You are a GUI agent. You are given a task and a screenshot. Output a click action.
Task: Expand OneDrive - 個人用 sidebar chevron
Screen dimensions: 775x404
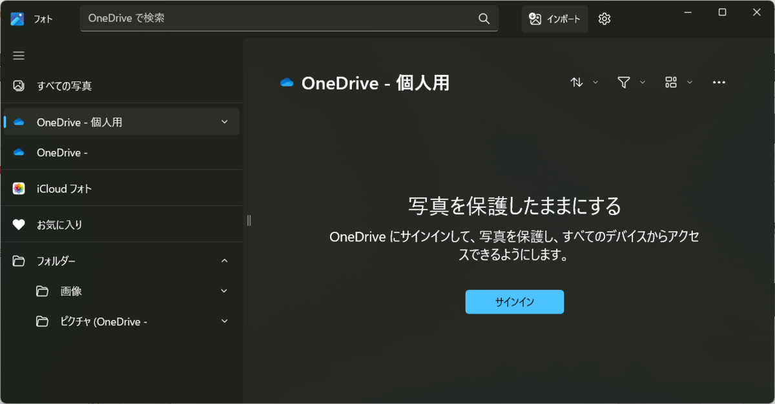224,121
